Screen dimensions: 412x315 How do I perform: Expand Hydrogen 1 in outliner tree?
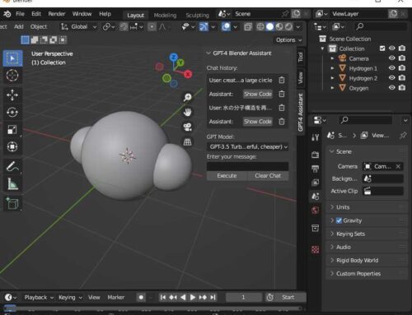tap(332, 68)
